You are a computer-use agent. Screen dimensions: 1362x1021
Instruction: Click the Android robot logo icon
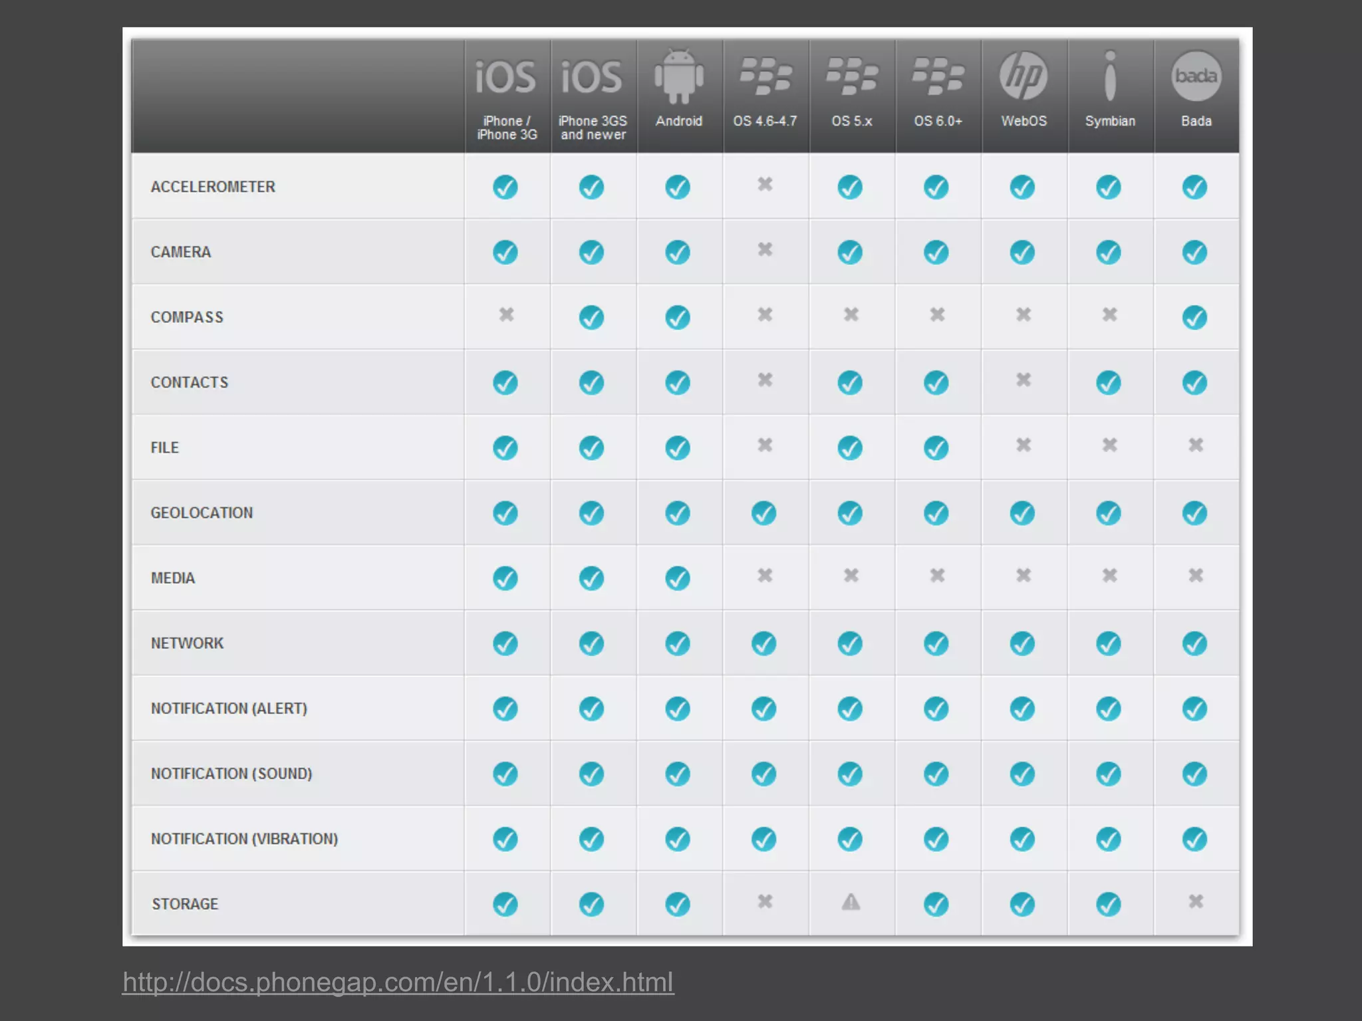coord(678,76)
